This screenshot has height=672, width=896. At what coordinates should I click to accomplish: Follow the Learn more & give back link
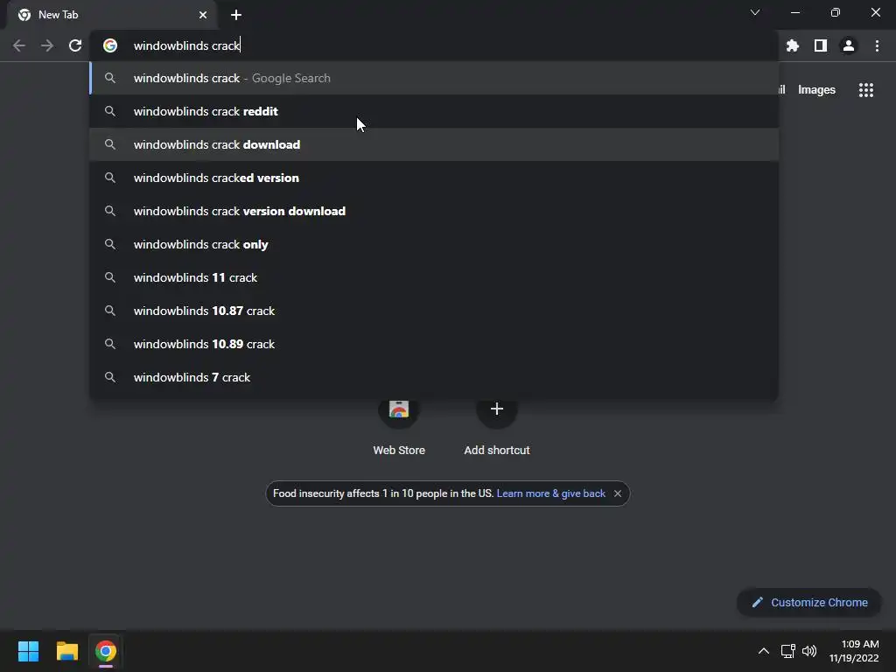[x=551, y=493]
